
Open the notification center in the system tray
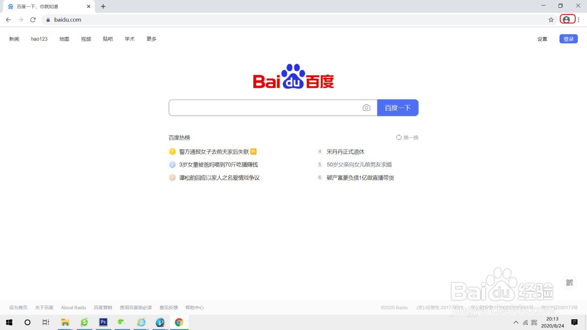pos(575,322)
